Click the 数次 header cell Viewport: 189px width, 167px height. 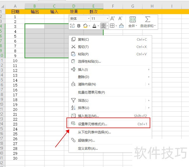tap(94, 12)
